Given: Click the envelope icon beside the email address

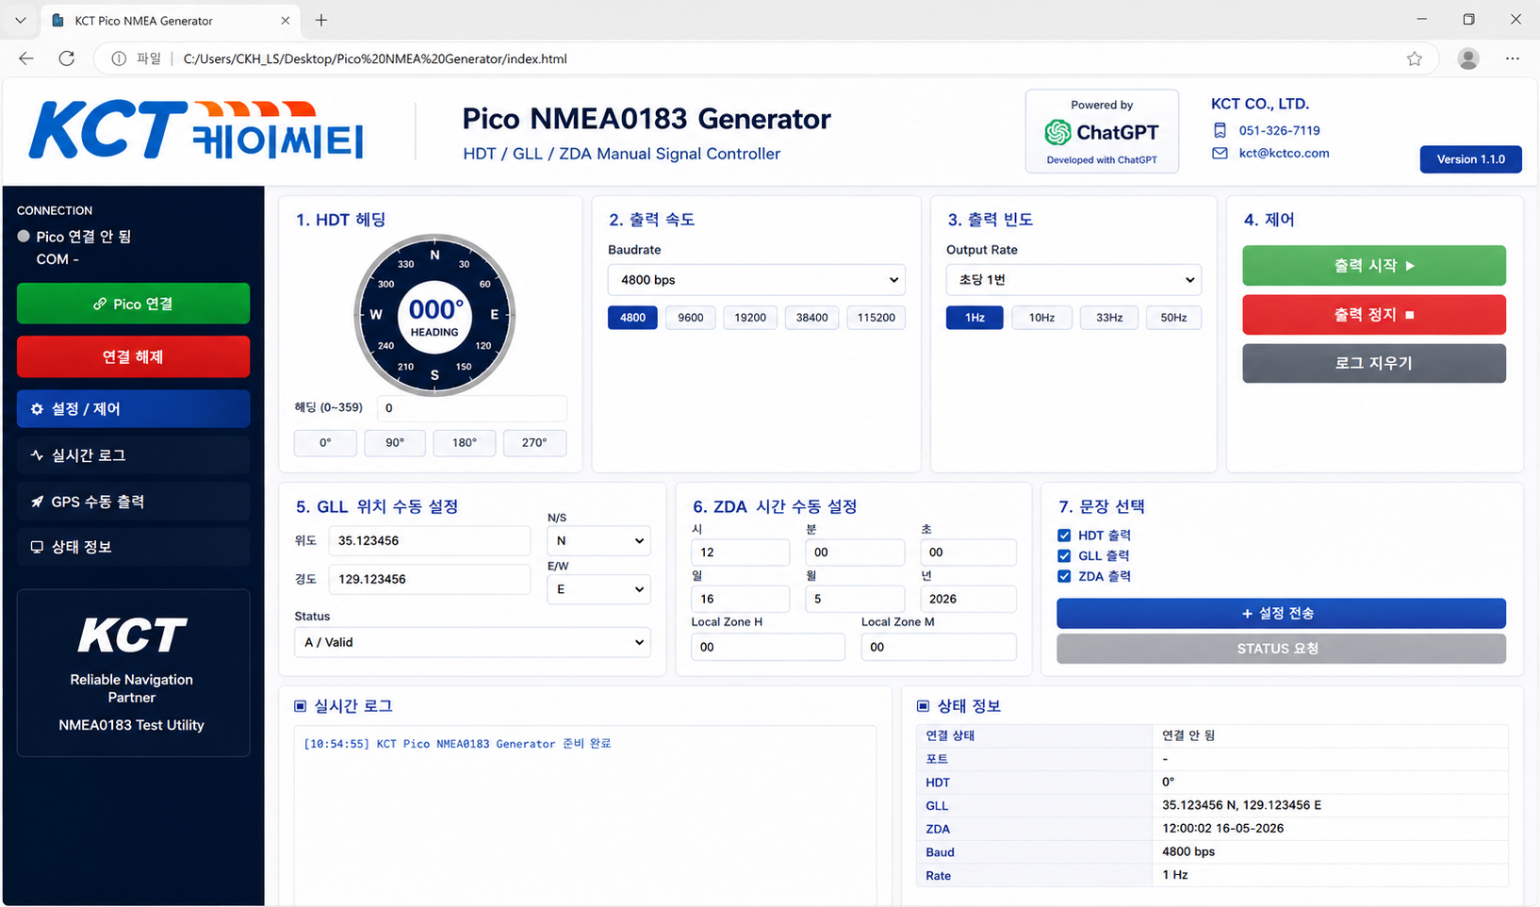Looking at the screenshot, I should point(1220,153).
